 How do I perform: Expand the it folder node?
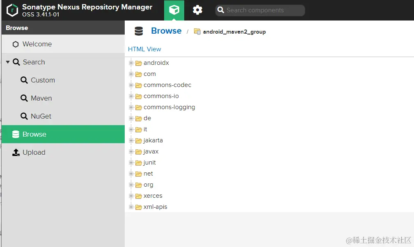131,129
